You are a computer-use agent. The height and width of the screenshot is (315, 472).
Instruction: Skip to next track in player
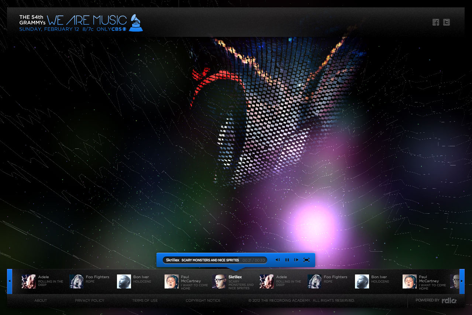click(x=296, y=260)
